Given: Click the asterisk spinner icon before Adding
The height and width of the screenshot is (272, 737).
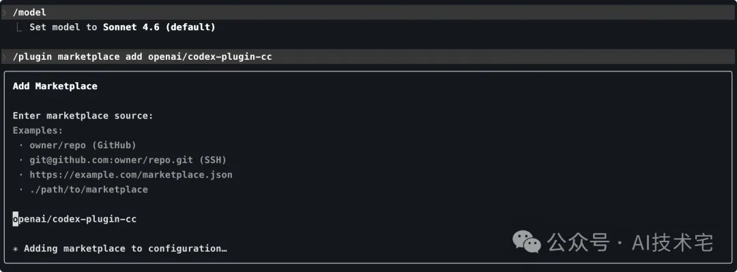Looking at the screenshot, I should click(x=16, y=249).
